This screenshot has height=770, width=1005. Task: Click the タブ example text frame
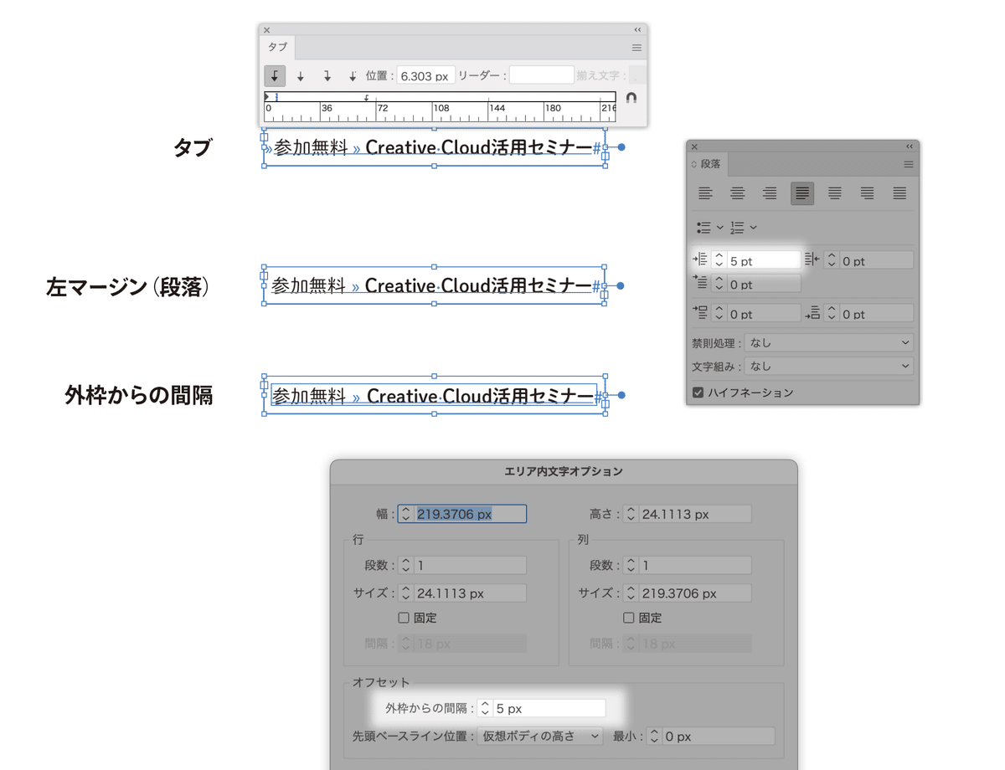click(434, 147)
